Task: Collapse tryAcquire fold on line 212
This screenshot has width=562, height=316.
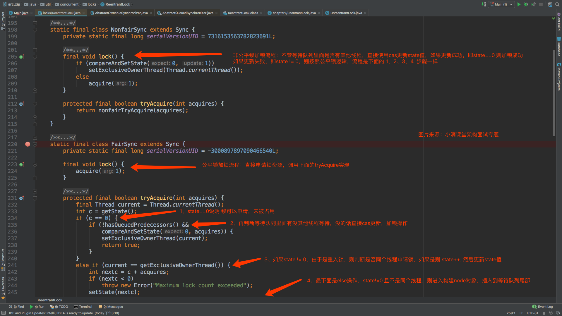Action: point(35,104)
